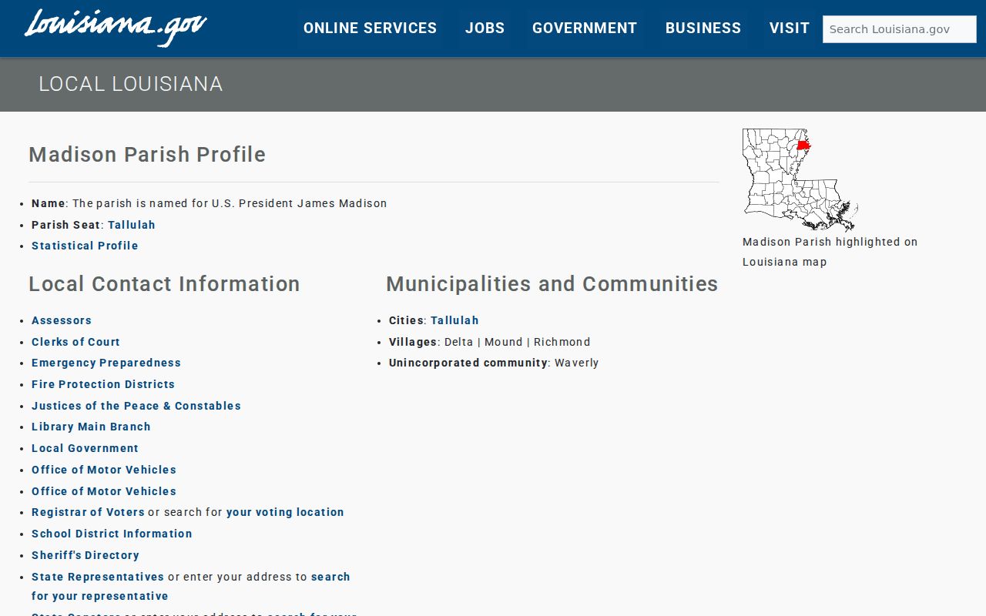The width and height of the screenshot is (986, 616).
Task: Select the 'Waverly' community name
Action: coord(577,363)
